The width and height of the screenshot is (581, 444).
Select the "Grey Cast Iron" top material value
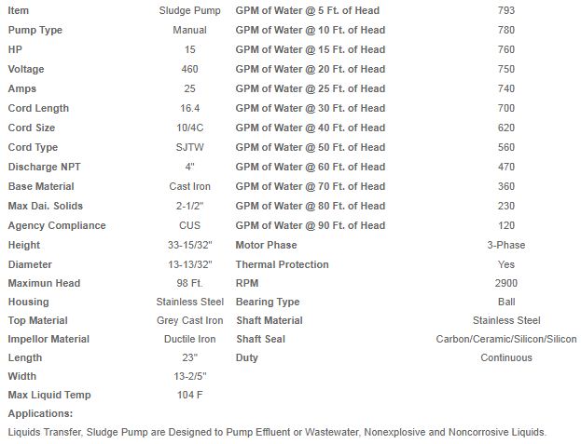189,320
